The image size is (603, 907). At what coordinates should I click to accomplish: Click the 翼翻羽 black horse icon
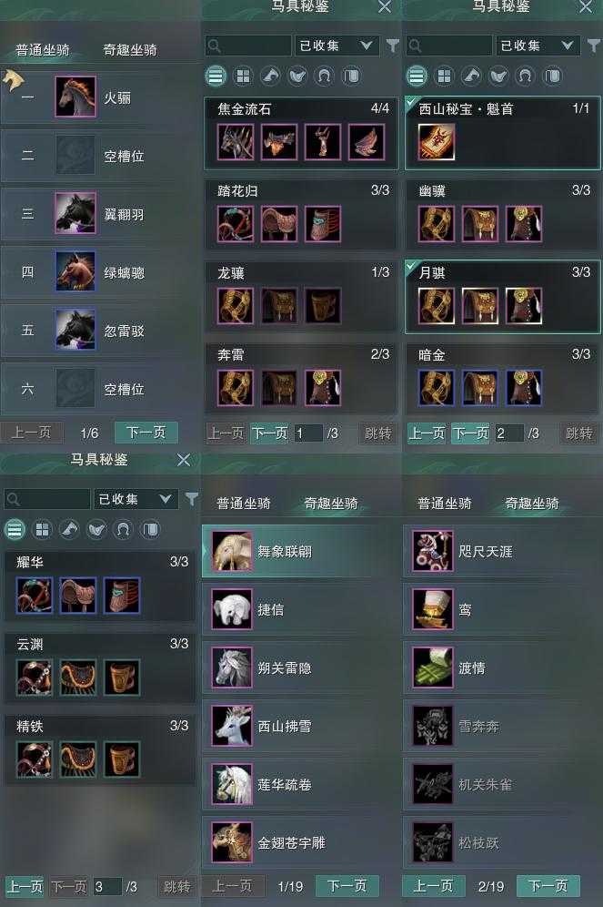pos(75,213)
